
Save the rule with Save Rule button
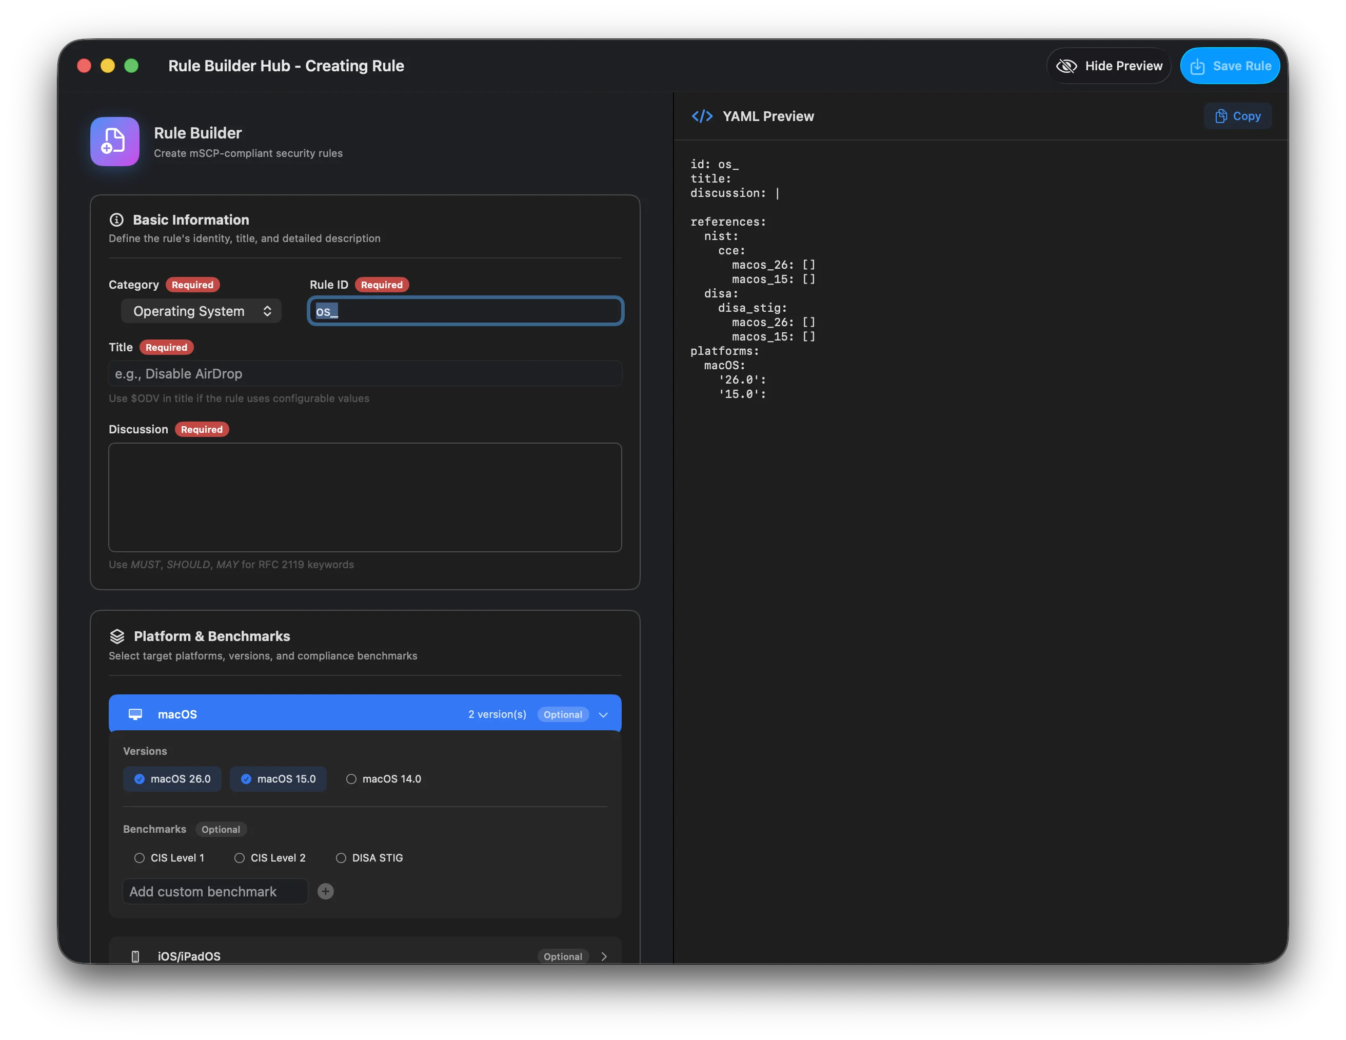point(1230,66)
